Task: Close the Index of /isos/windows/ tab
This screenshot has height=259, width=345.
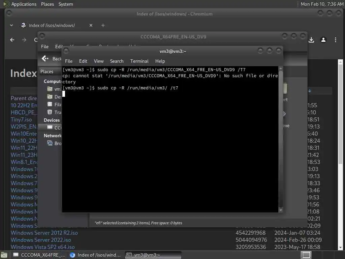Action: click(x=91, y=25)
